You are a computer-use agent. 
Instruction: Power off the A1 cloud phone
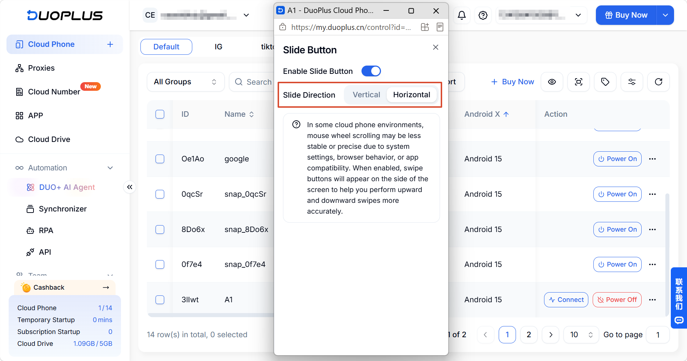(617, 300)
